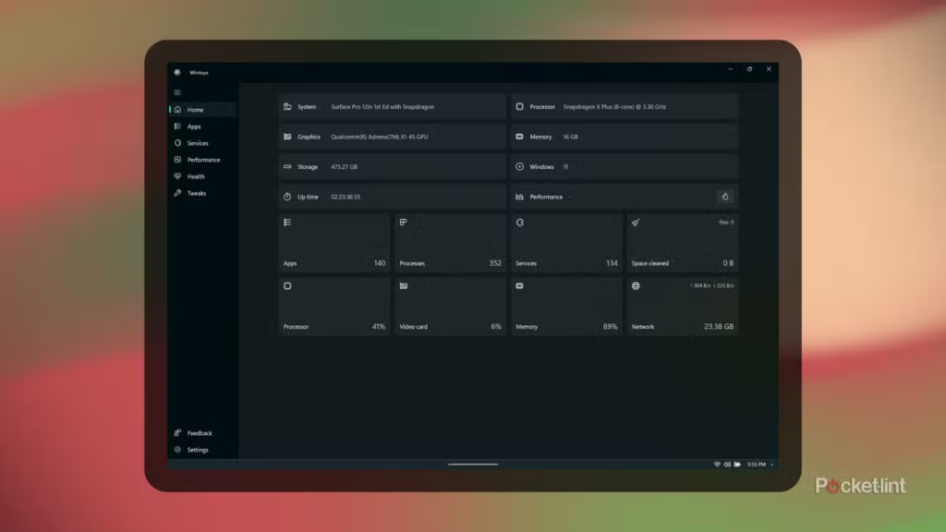Click the taskbar clock showing 5:55 PM
Viewport: 946px width, 532px height.
point(755,465)
